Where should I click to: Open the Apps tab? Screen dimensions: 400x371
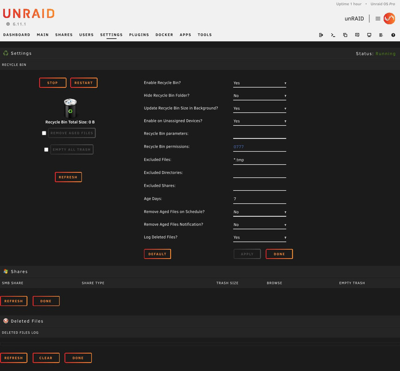(185, 35)
